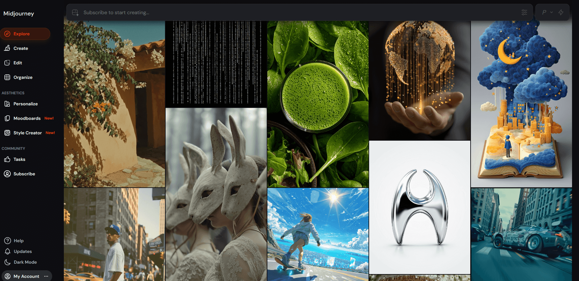
Task: Click the Organize grid icon
Action: [7, 77]
